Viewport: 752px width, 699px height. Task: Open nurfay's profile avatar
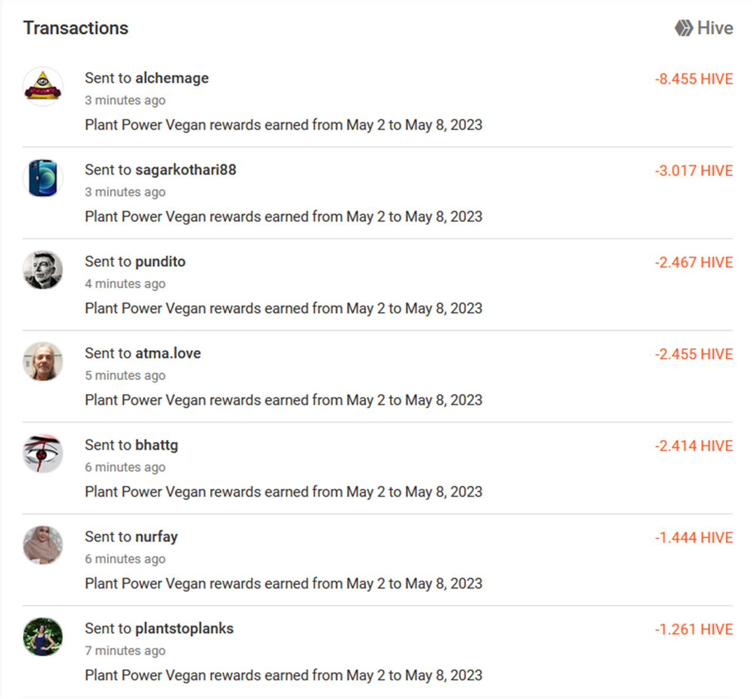43,545
